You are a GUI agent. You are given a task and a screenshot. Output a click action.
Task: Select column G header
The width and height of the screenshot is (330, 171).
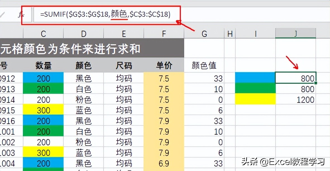(204, 34)
